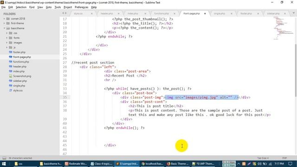Viewport: 297px width, 167px height.
Task: Close the functions.php tab
Action: (174, 13)
